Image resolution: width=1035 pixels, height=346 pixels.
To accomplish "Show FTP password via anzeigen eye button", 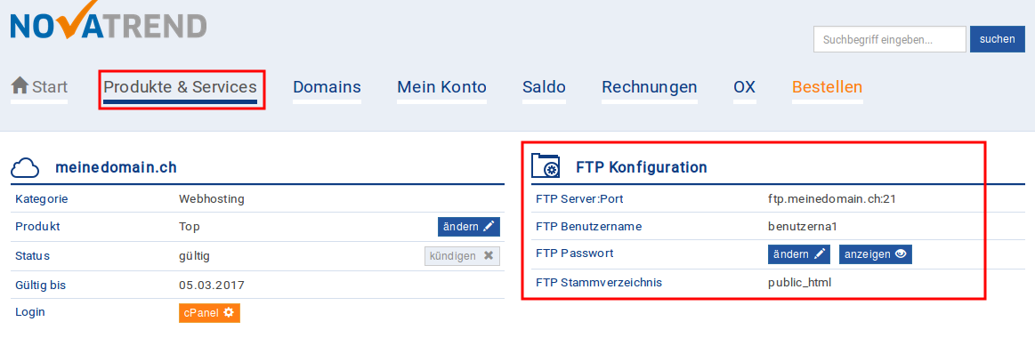I will 876,254.
